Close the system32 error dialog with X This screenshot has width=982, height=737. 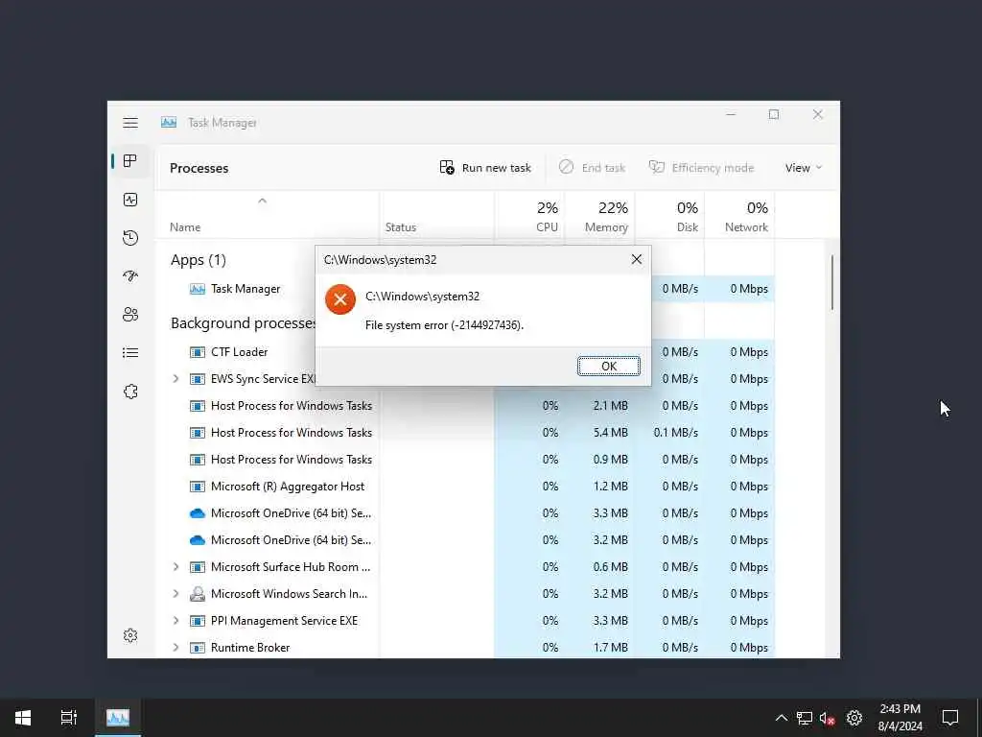[x=637, y=259]
